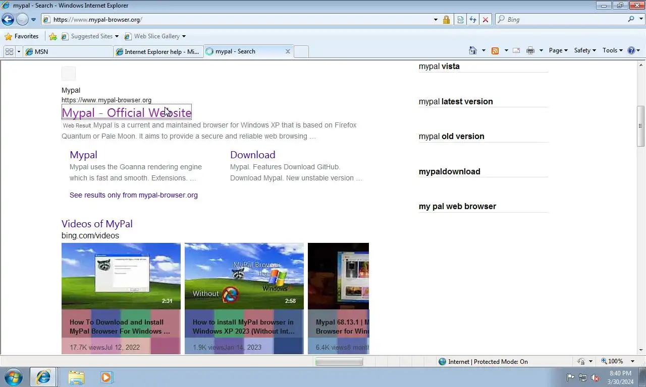Viewport: 646px width, 387px height.
Task: Click related search mypal vista
Action: tap(439, 66)
